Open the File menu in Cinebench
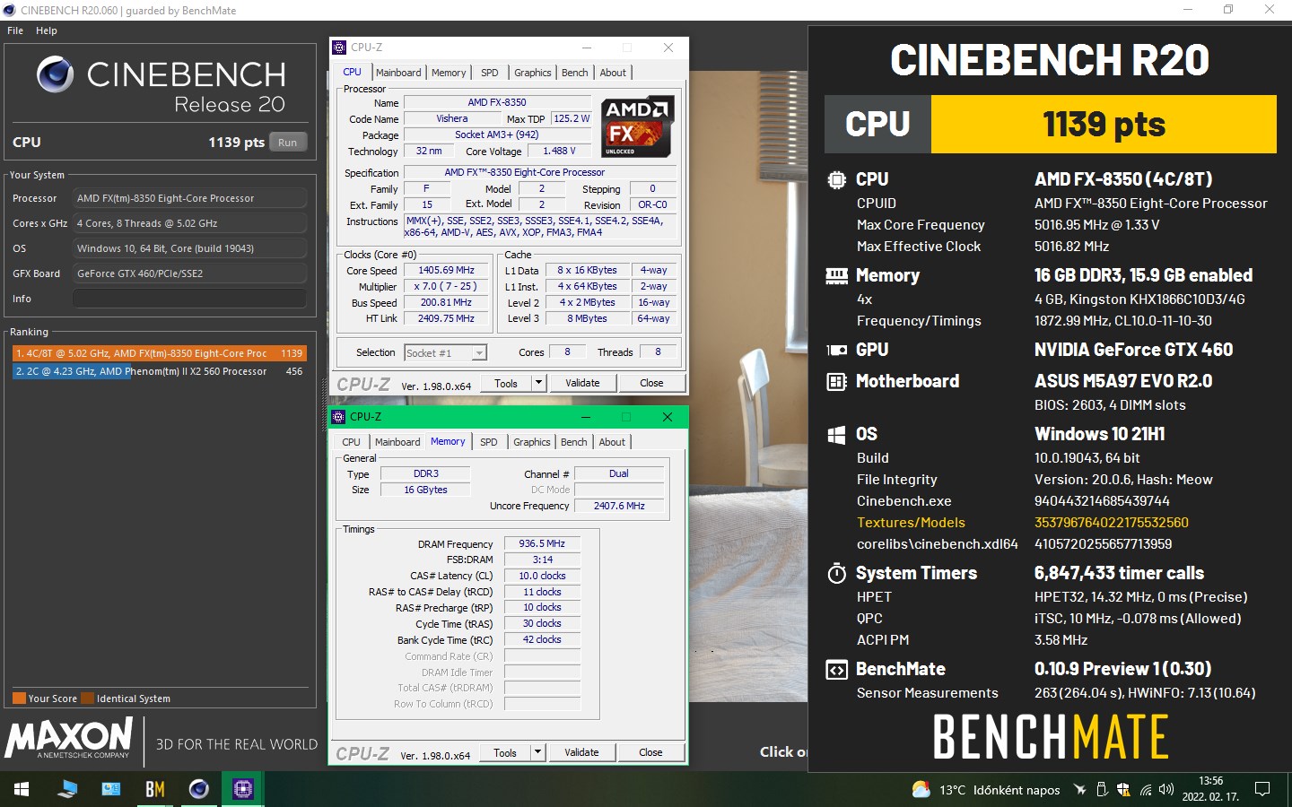Image resolution: width=1292 pixels, height=807 pixels. point(15,30)
